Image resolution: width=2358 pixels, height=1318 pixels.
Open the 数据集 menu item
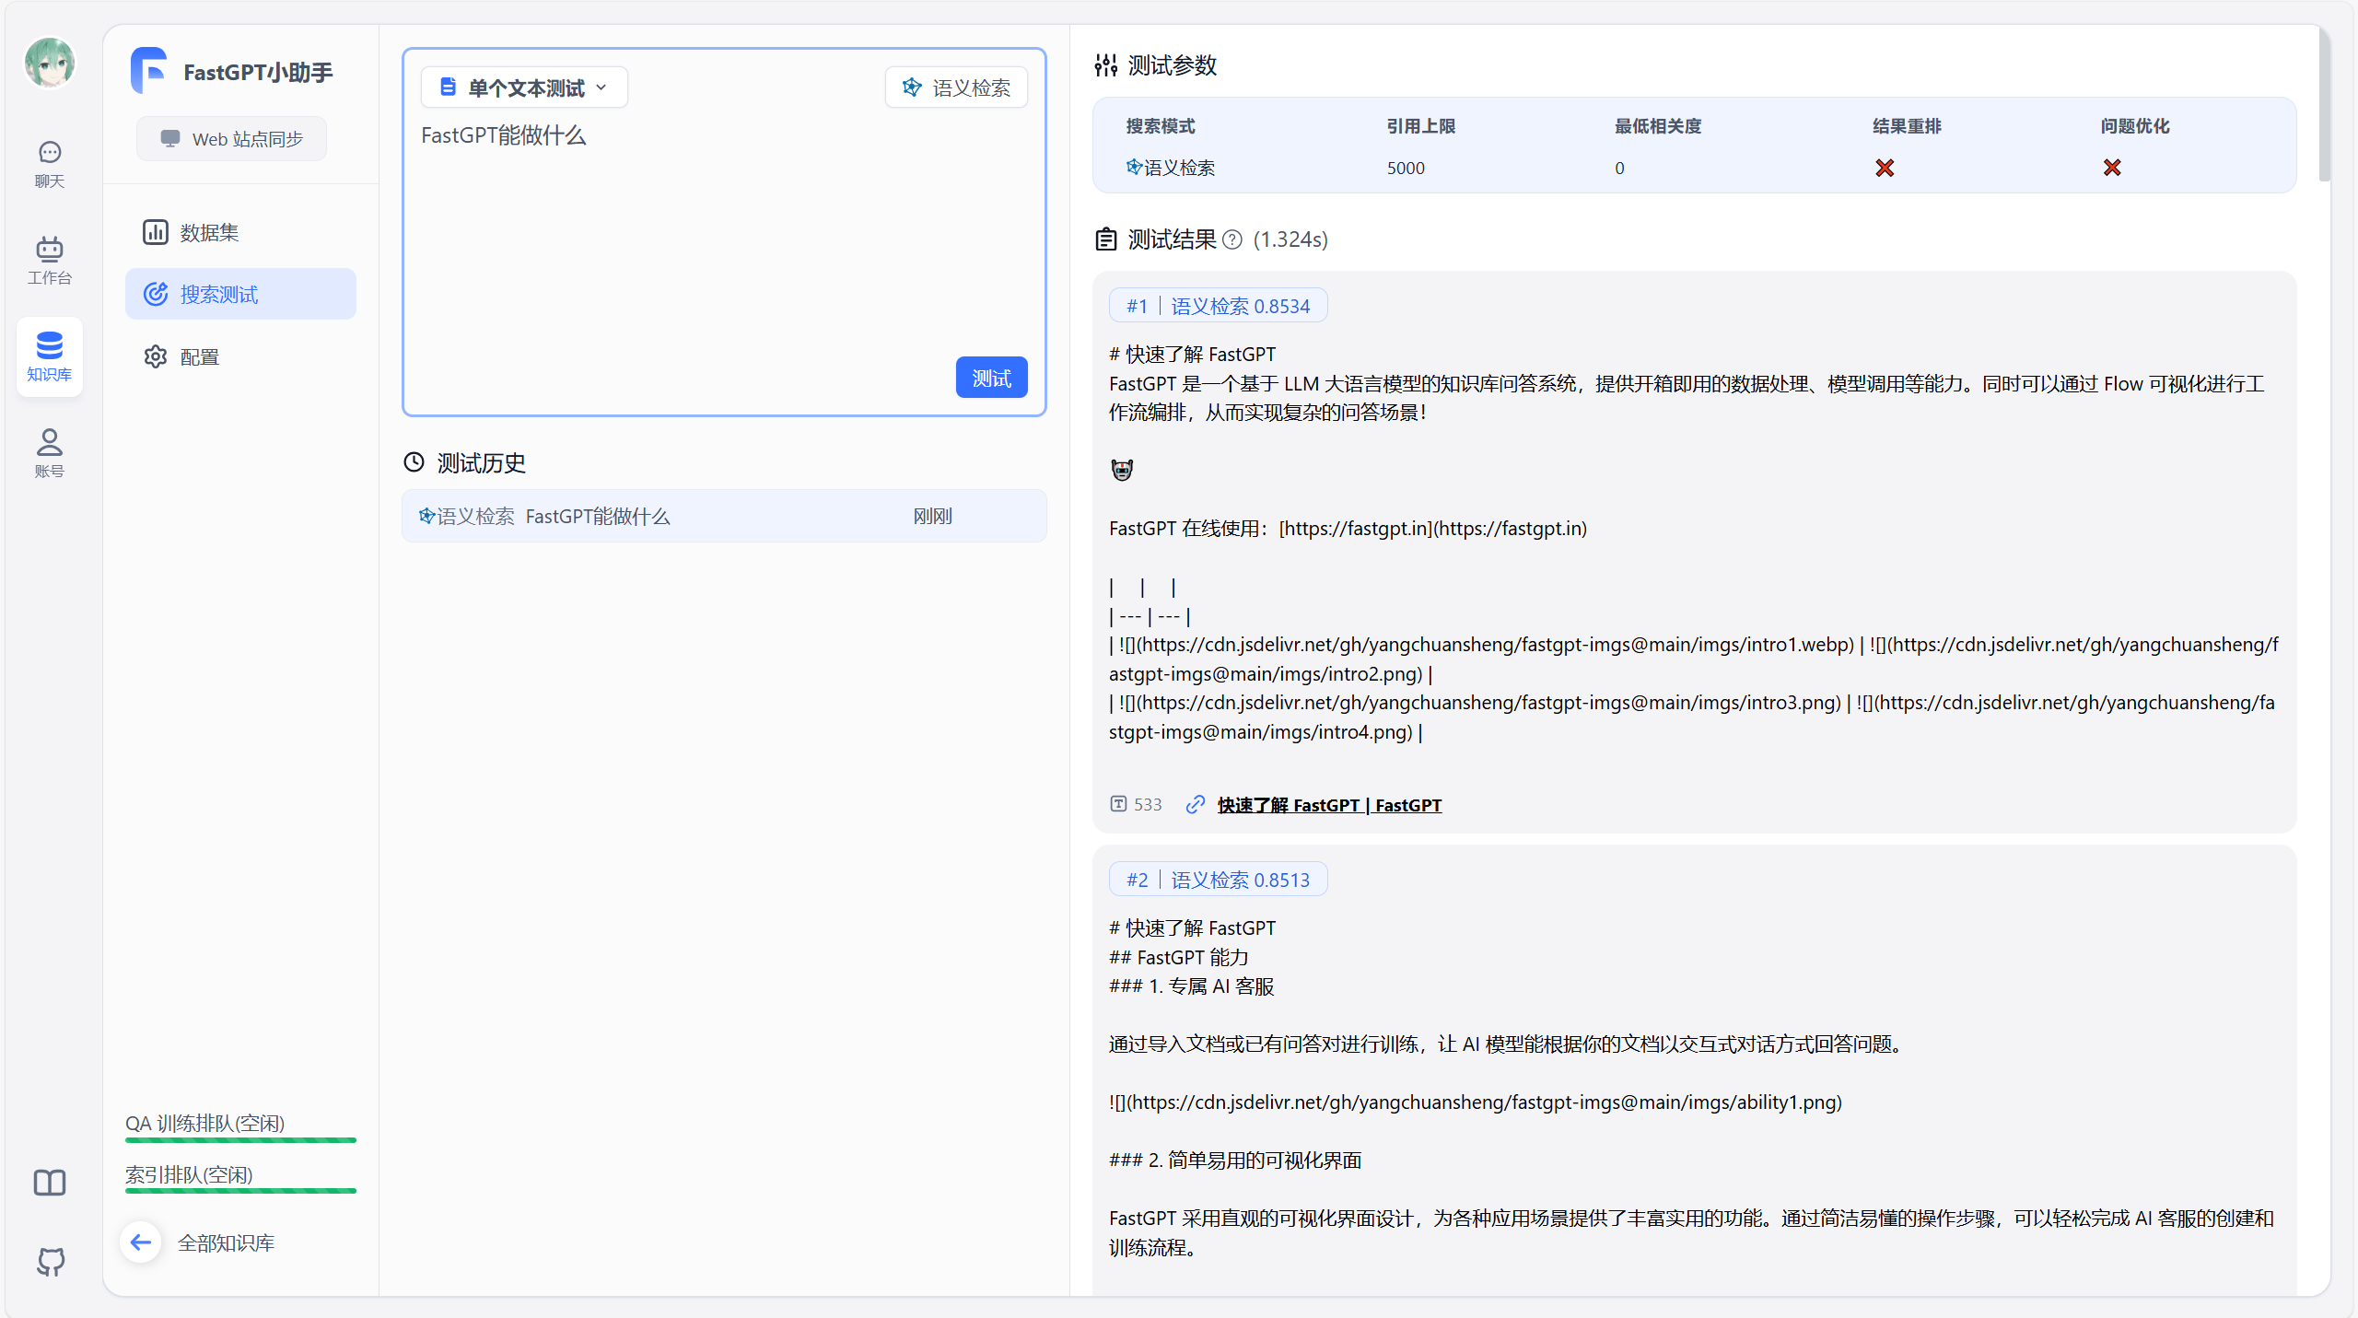click(209, 232)
